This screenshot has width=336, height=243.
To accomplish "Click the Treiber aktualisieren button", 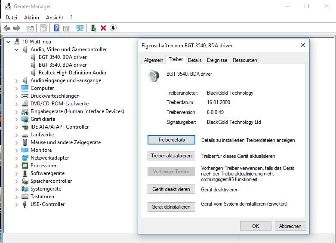I will (171, 156).
